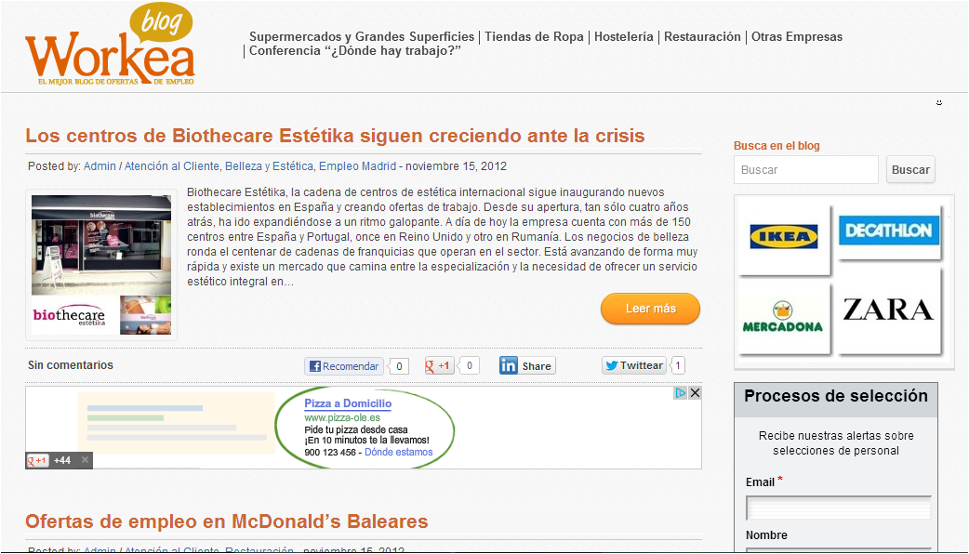Click the www.pizza-ole.es ad URL
Image resolution: width=969 pixels, height=554 pixels.
point(341,418)
